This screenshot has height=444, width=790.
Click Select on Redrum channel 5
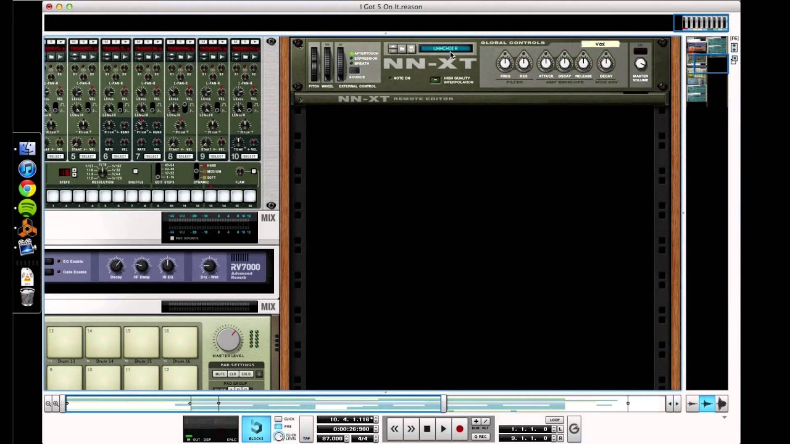(88, 157)
